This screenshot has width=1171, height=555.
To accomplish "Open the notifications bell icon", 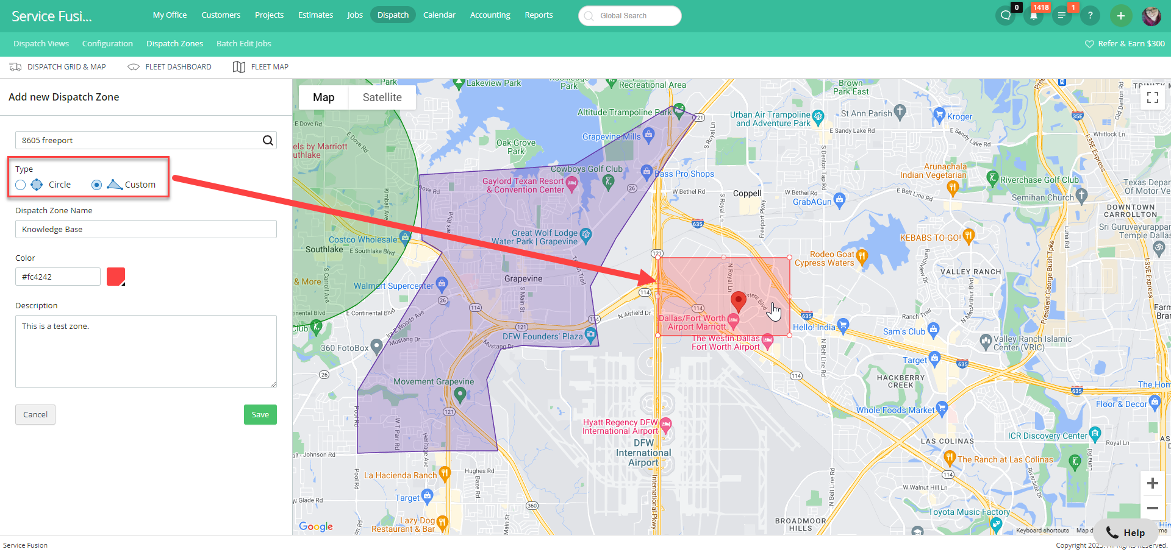I will (1034, 16).
